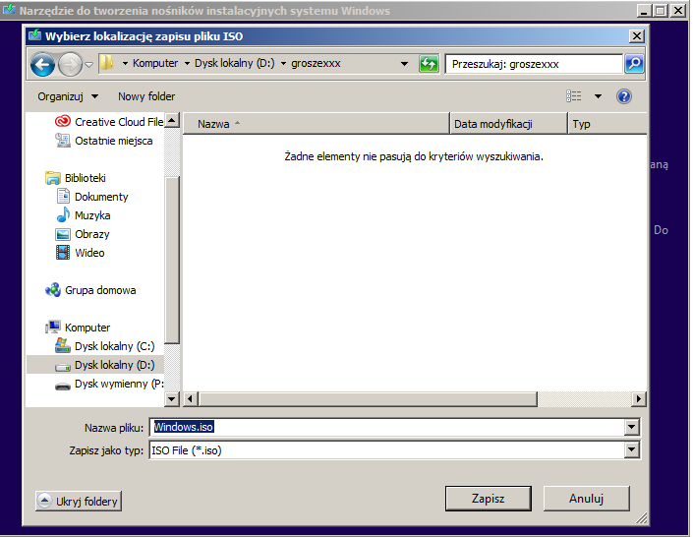
Task: Go back with the blue back arrow
Action: point(42,65)
